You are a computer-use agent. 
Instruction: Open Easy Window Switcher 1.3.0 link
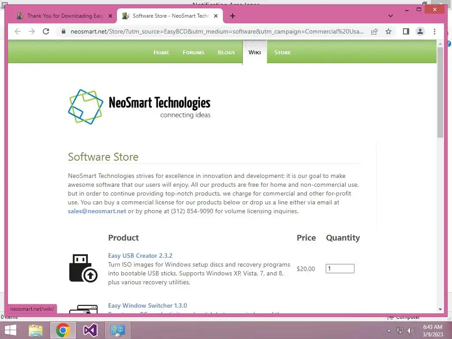click(147, 305)
